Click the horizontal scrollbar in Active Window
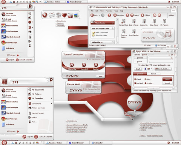The height and width of the screenshot is (145, 181). 153,88
